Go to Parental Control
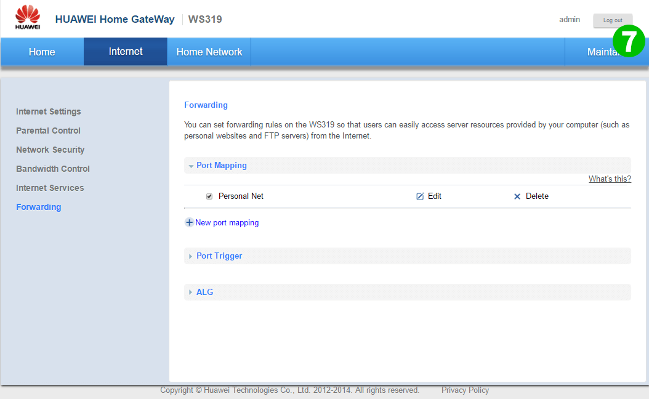The image size is (649, 399). (x=48, y=131)
